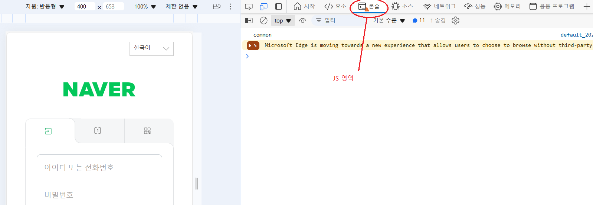The width and height of the screenshot is (593, 205).
Task: Click the 필터 filter input field
Action: coord(340,21)
